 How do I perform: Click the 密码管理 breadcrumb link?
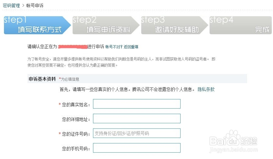[x=11, y=6]
